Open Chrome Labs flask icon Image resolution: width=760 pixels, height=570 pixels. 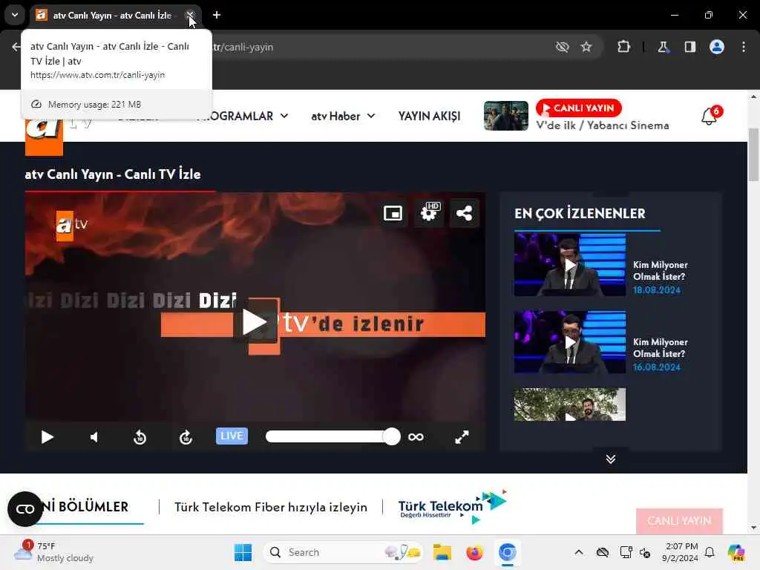coord(663,47)
